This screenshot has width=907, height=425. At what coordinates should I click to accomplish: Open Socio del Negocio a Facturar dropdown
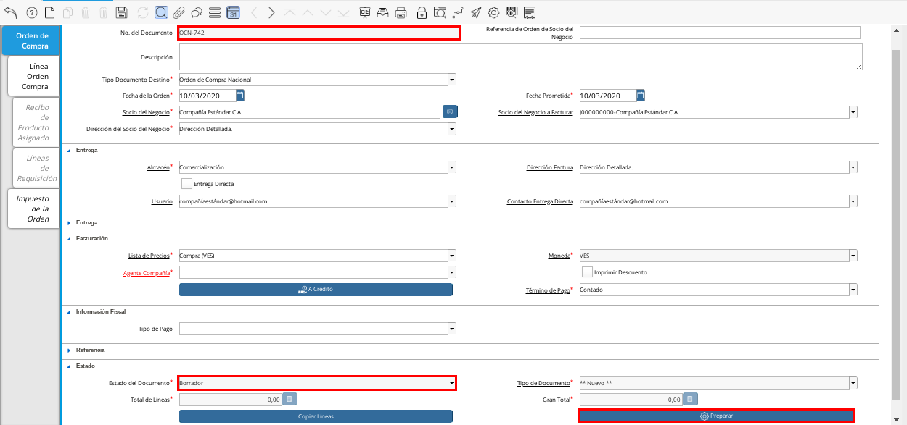pyautogui.click(x=853, y=112)
